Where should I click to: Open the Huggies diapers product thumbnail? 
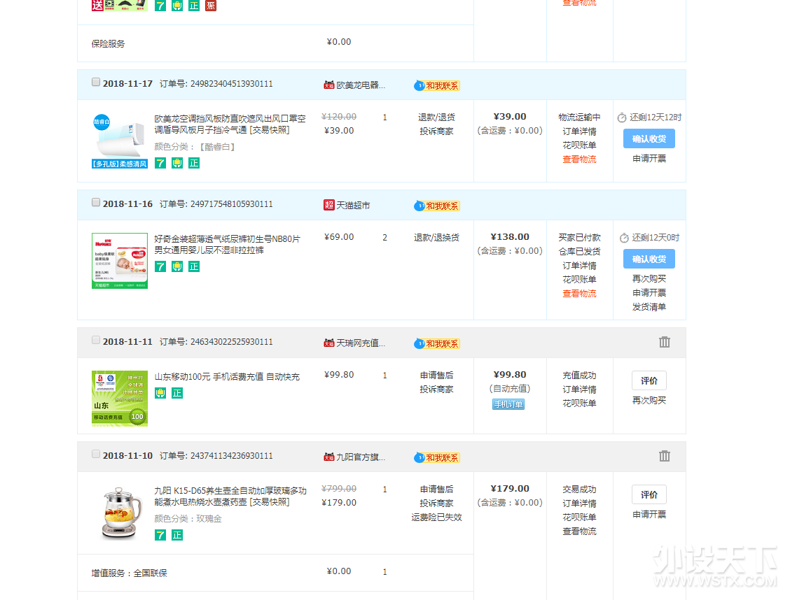click(119, 261)
